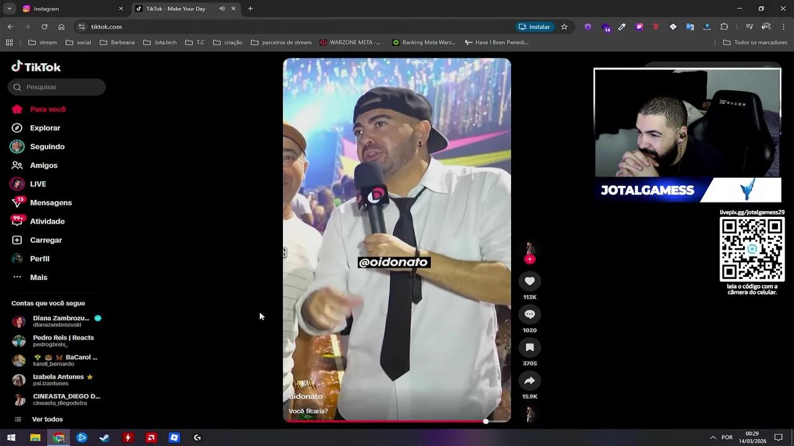This screenshot has height=446, width=794.
Task: Click the Carregar upload icon in the sidebar
Action: point(17,240)
